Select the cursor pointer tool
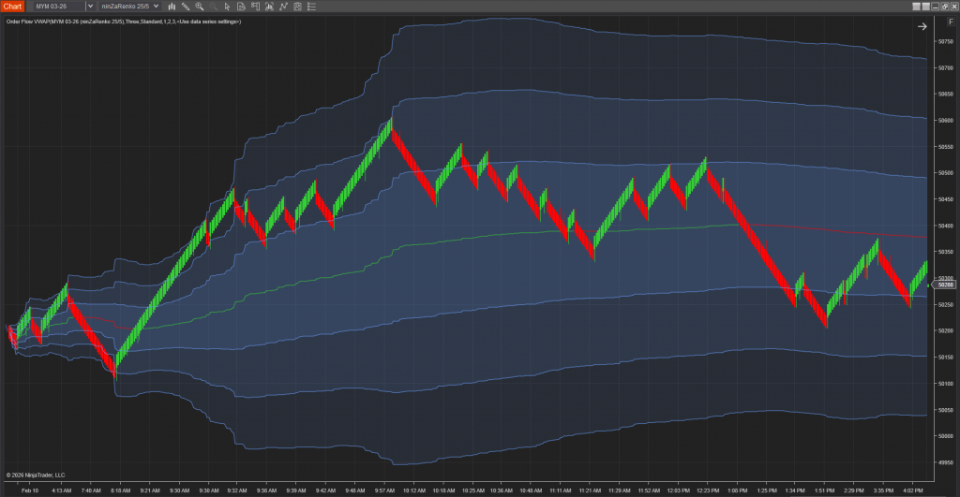The width and height of the screenshot is (960, 497). click(226, 7)
